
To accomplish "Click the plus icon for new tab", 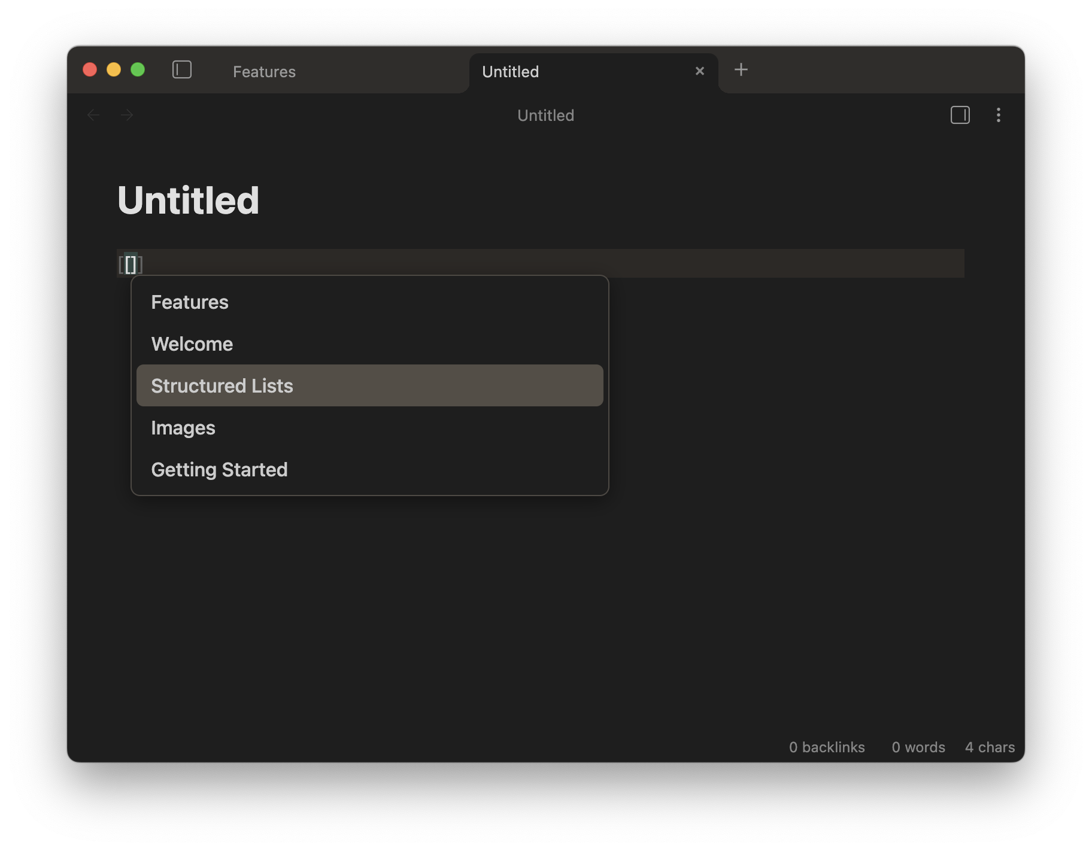I will 741,70.
